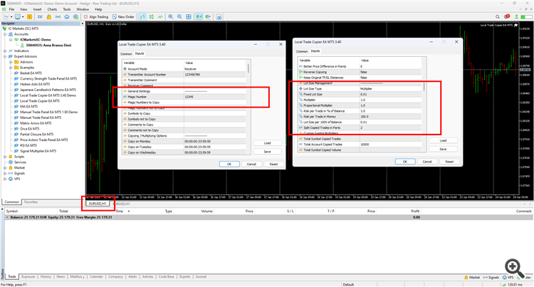Screen dimensions: 534x287
Task: Click the Services item in Navigator
Action: (x=20, y=162)
